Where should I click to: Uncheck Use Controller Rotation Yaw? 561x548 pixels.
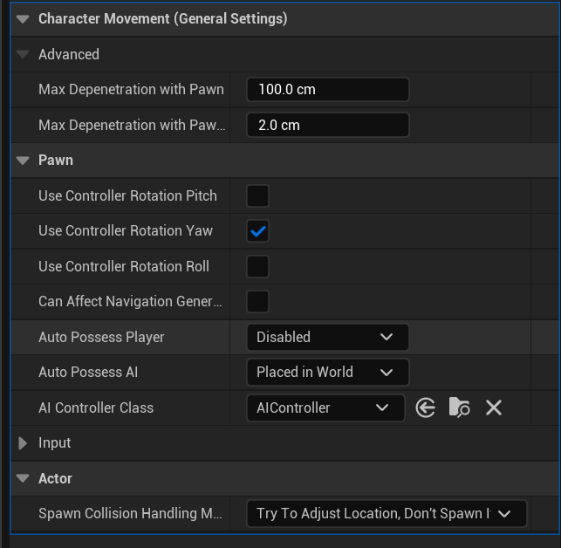pos(257,231)
